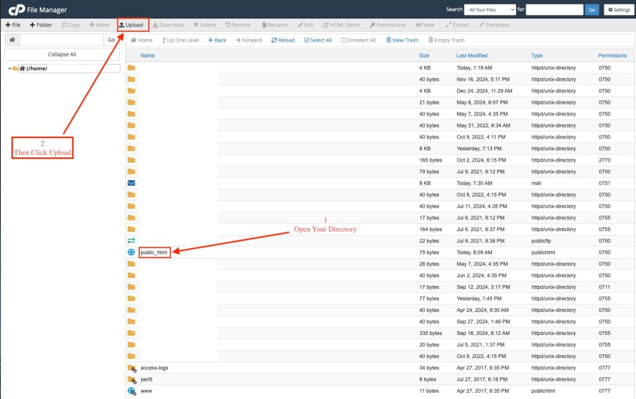The width and height of the screenshot is (636, 399).
Task: Click the Rename toolbar button
Action: coord(275,25)
